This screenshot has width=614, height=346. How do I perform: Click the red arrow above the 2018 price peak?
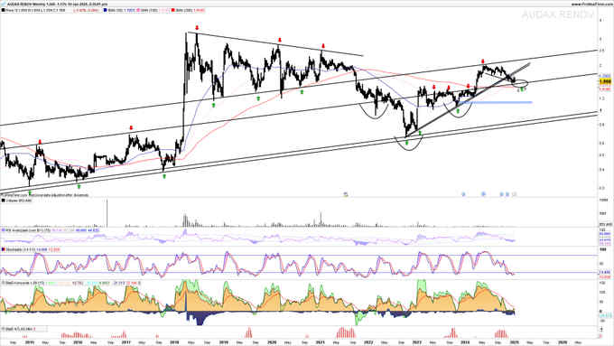click(x=197, y=28)
